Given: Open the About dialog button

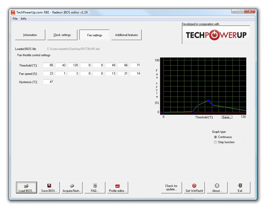Looking at the screenshot, I should click(x=217, y=188).
